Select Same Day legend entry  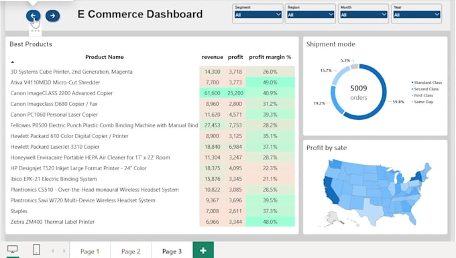(422, 102)
